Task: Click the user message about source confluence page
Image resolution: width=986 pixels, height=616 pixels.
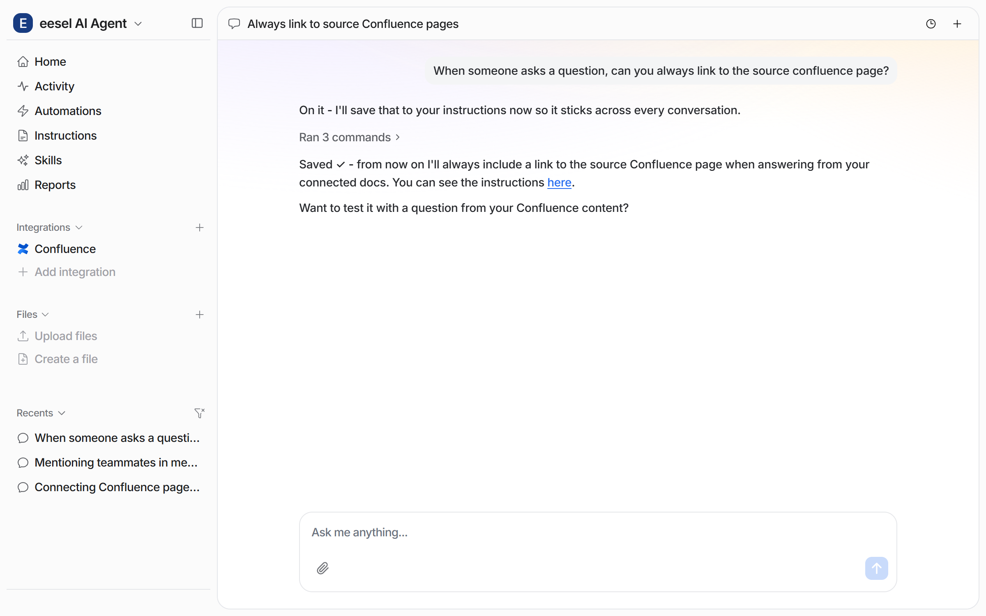Action: (x=661, y=71)
